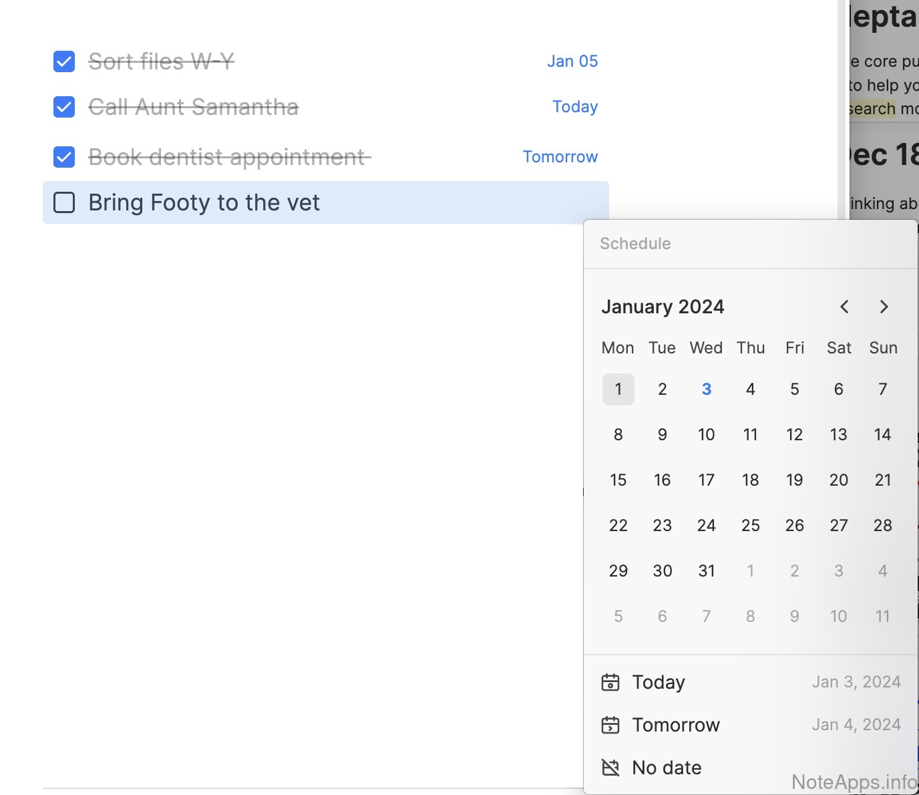Schedule for January 15
Image resolution: width=919 pixels, height=795 pixels.
click(x=618, y=480)
